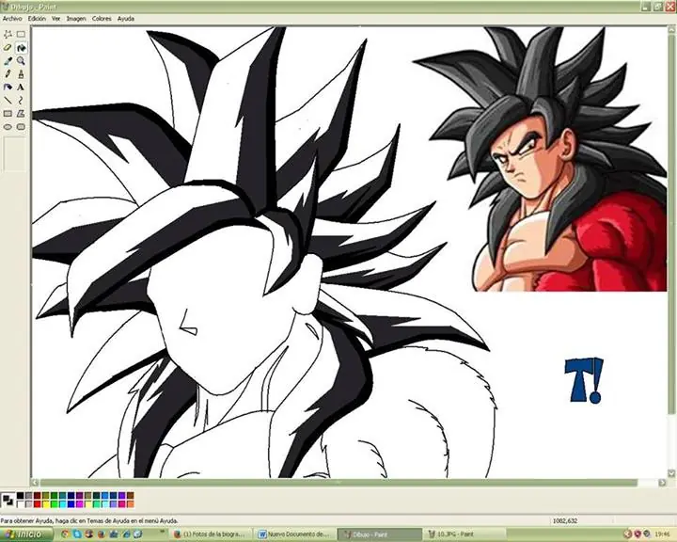Switch to 10.JPG - Paint taskbar window
Viewport: 677px width, 542px height.
pyautogui.click(x=464, y=534)
